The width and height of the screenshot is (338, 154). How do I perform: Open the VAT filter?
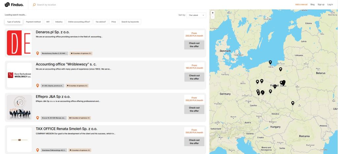coord(48,22)
